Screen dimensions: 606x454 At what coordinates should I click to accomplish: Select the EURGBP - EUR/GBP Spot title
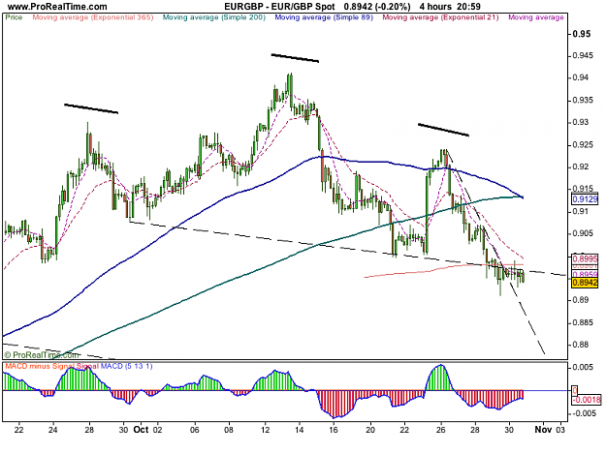279,7
